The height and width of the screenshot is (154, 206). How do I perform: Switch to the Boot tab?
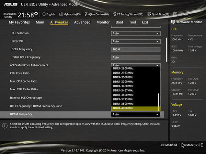[119, 22]
